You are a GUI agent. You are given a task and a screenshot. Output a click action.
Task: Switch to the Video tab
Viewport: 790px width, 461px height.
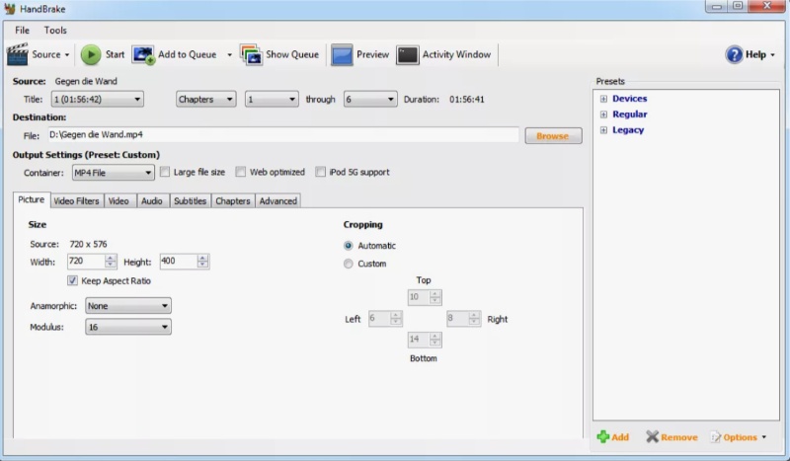pyautogui.click(x=118, y=201)
